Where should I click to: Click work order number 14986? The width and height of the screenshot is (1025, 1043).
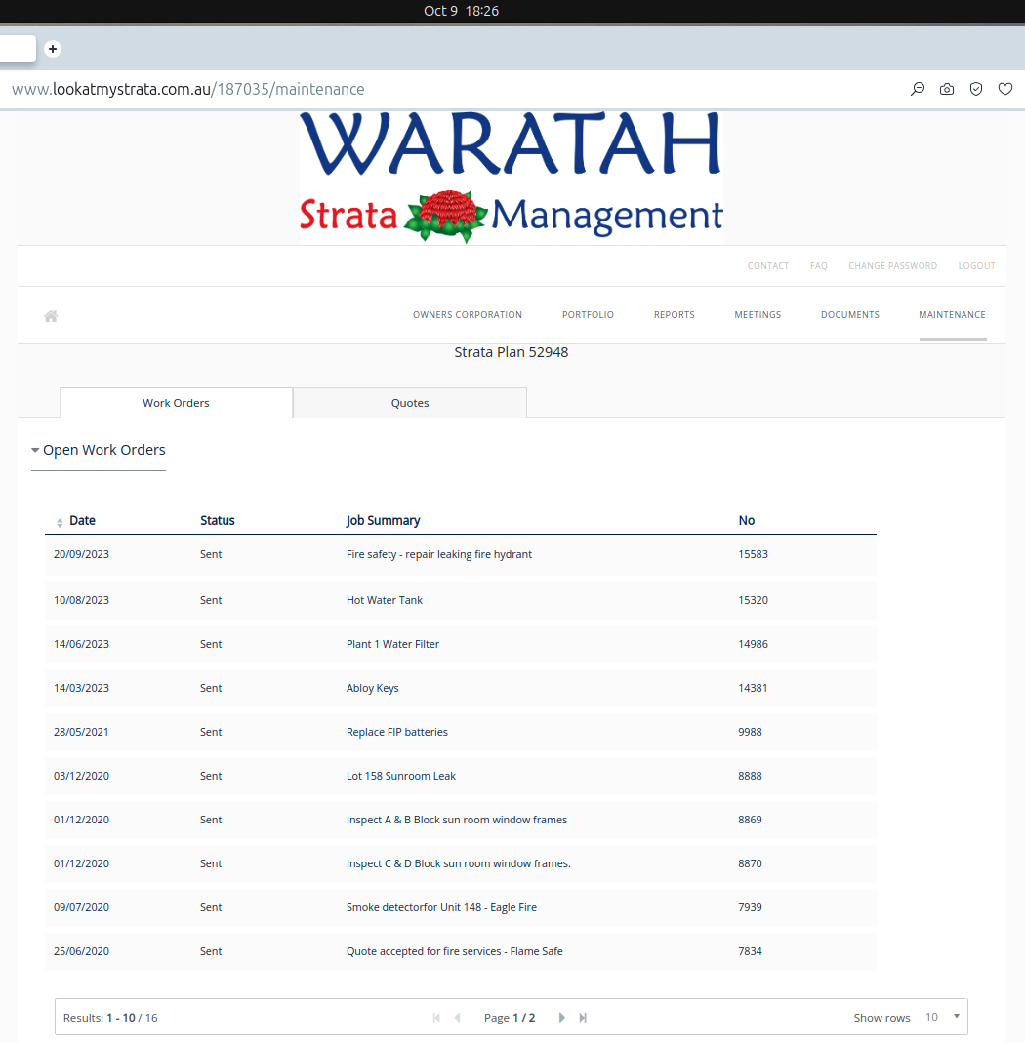[753, 644]
